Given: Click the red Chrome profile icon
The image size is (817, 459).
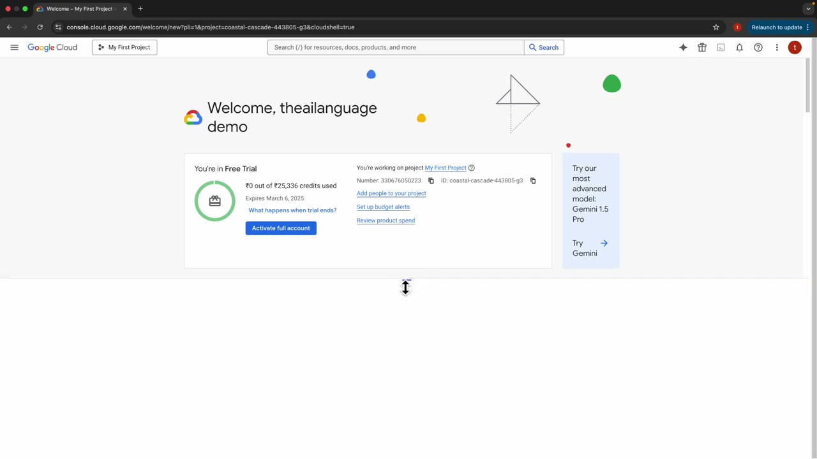Looking at the screenshot, I should (737, 27).
